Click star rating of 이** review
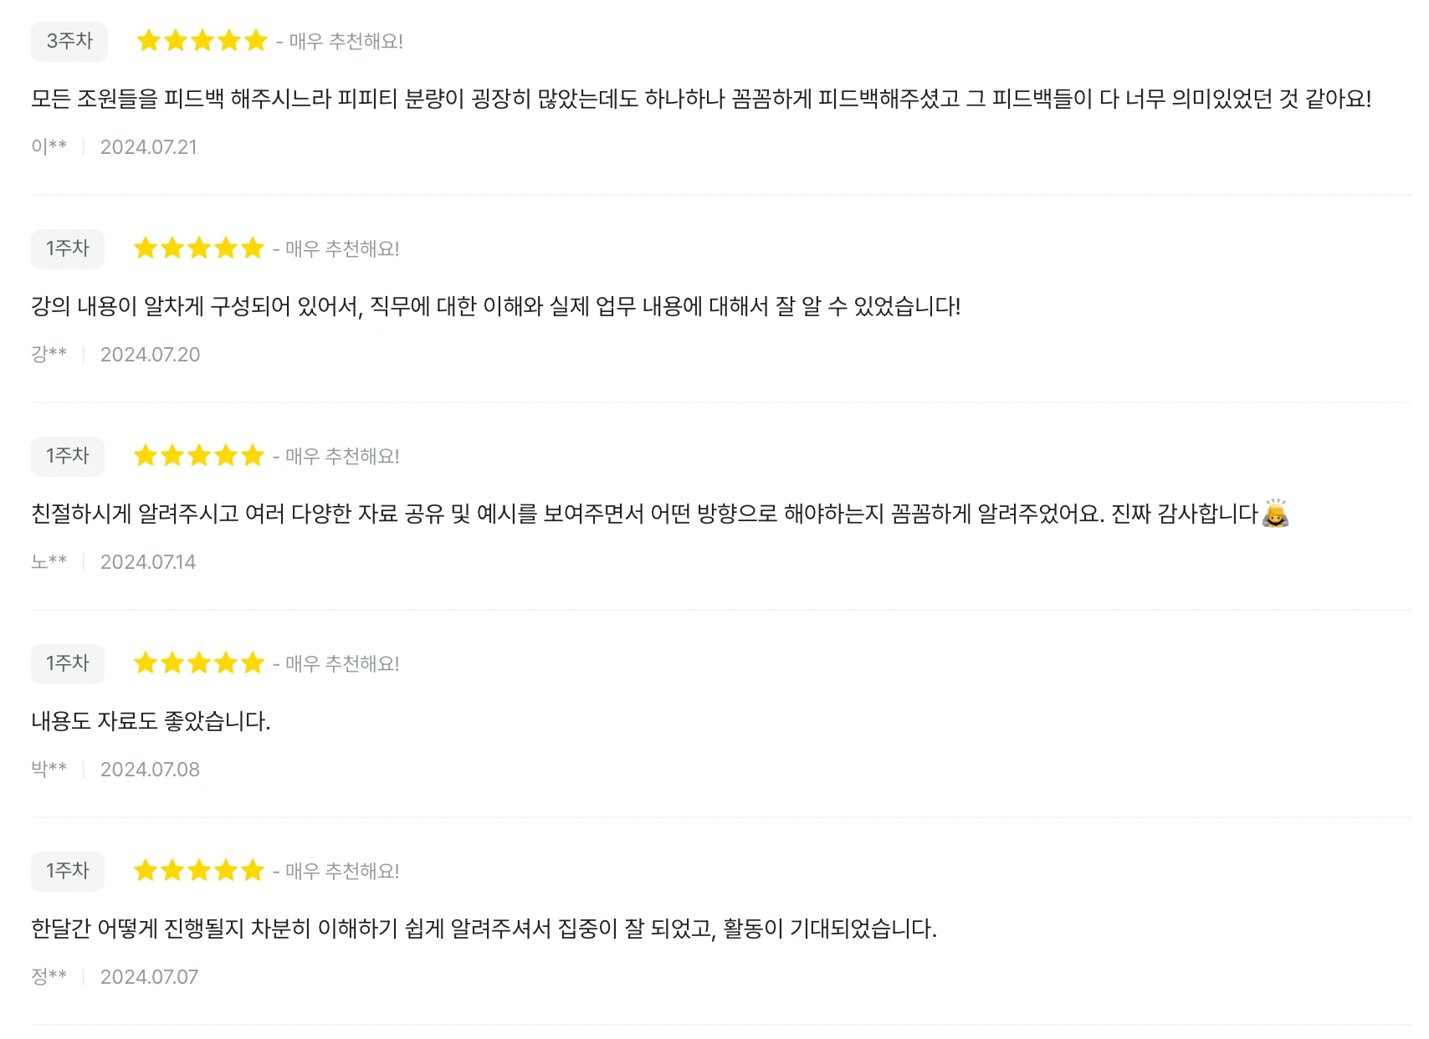1429x1039 pixels. 202,41
